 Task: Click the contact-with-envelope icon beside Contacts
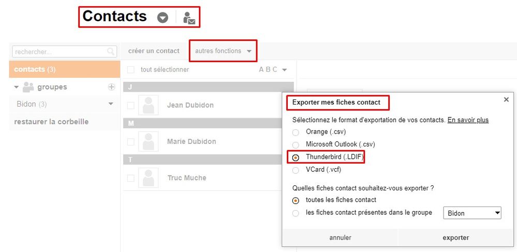tap(189, 18)
